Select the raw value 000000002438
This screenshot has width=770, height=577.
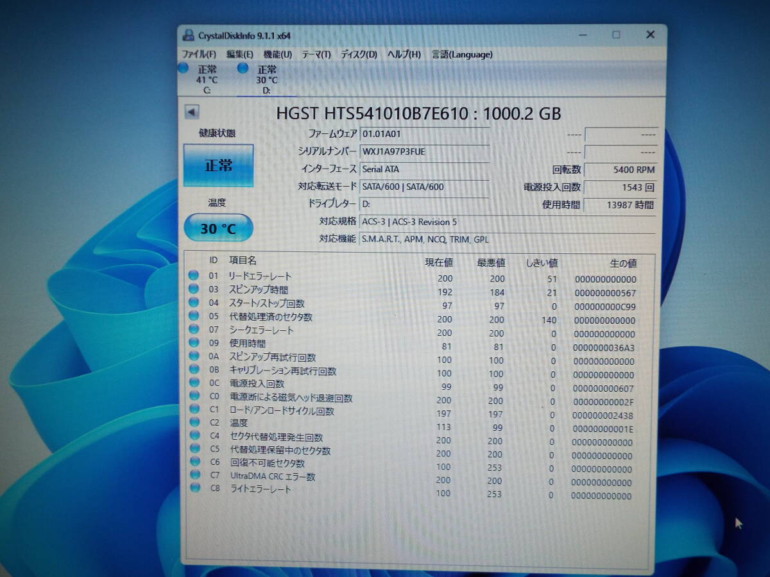click(603, 415)
